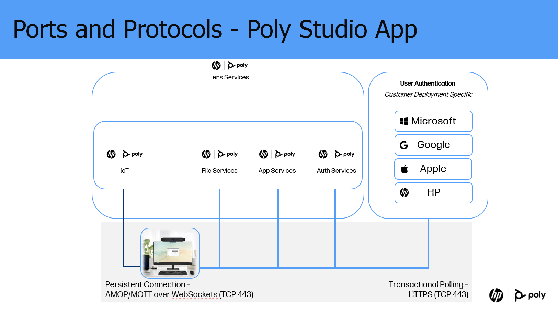Image resolution: width=558 pixels, height=313 pixels.
Task: Click the HP logo above Lens Services
Action: tap(216, 65)
